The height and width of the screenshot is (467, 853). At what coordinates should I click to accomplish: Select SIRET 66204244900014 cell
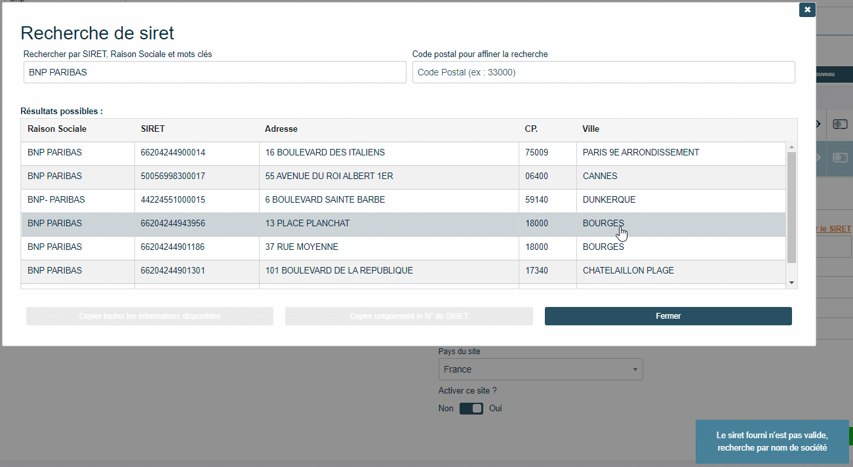(x=197, y=153)
